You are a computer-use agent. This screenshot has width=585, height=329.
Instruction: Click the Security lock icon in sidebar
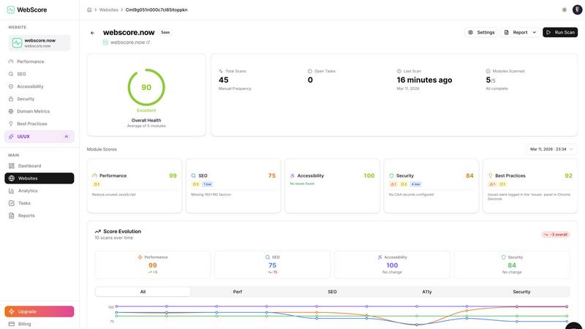point(11,99)
